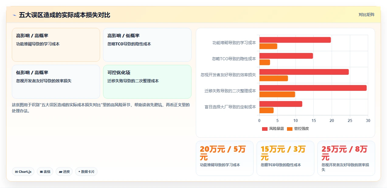
Task: Click the red bar for 盲目选择大厂导致的定制成本
Action: point(281,104)
